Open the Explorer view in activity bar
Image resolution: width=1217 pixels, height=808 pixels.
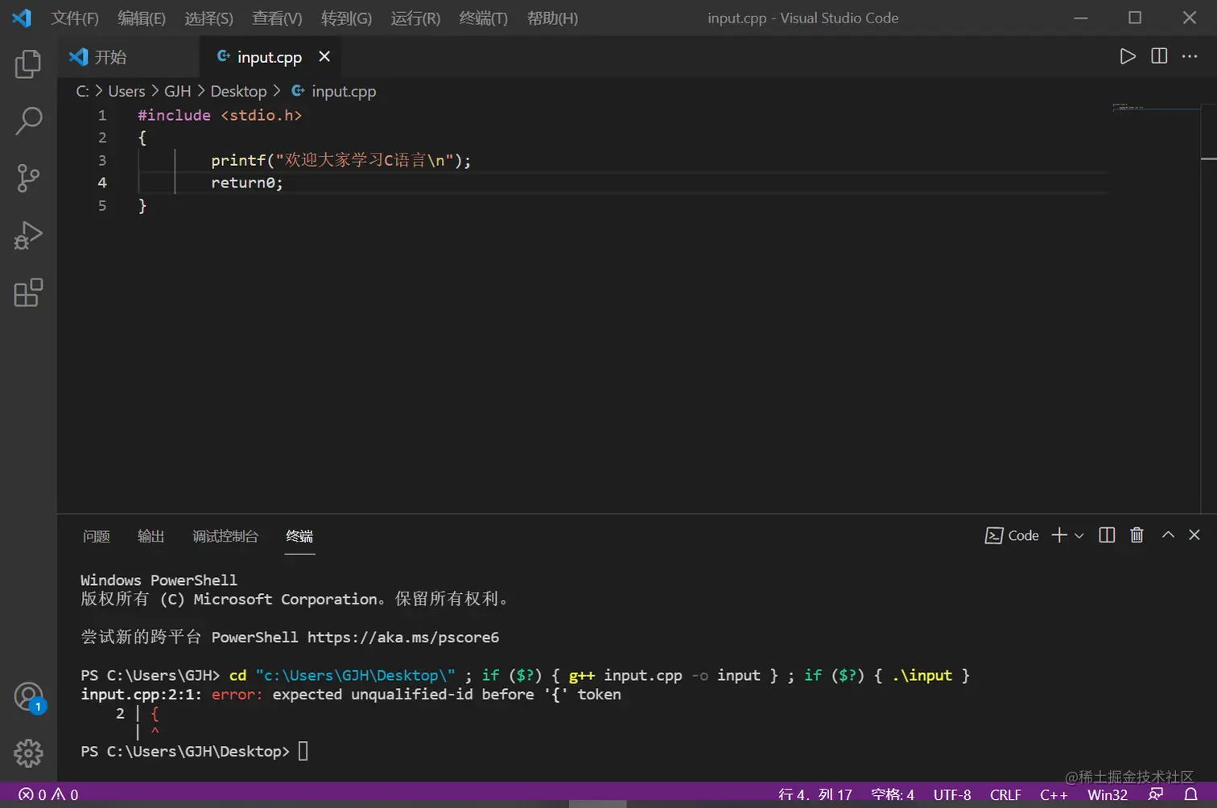[x=28, y=64]
